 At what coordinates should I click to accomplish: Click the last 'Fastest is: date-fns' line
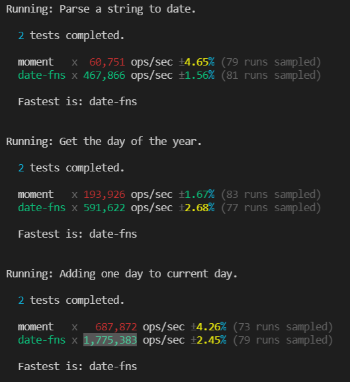tap(77, 366)
